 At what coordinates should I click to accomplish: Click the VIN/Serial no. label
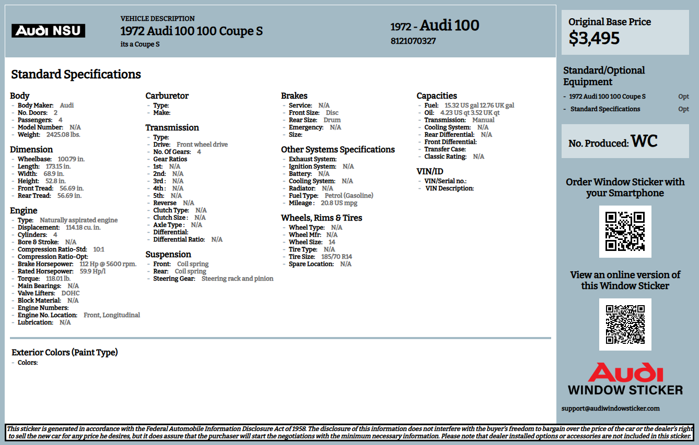[446, 181]
